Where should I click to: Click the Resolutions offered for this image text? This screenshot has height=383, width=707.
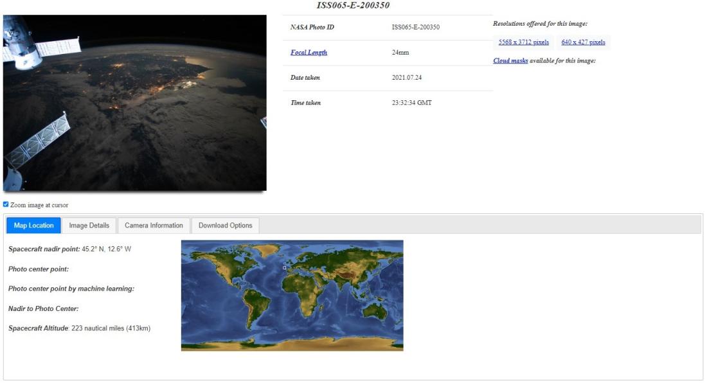(x=540, y=23)
